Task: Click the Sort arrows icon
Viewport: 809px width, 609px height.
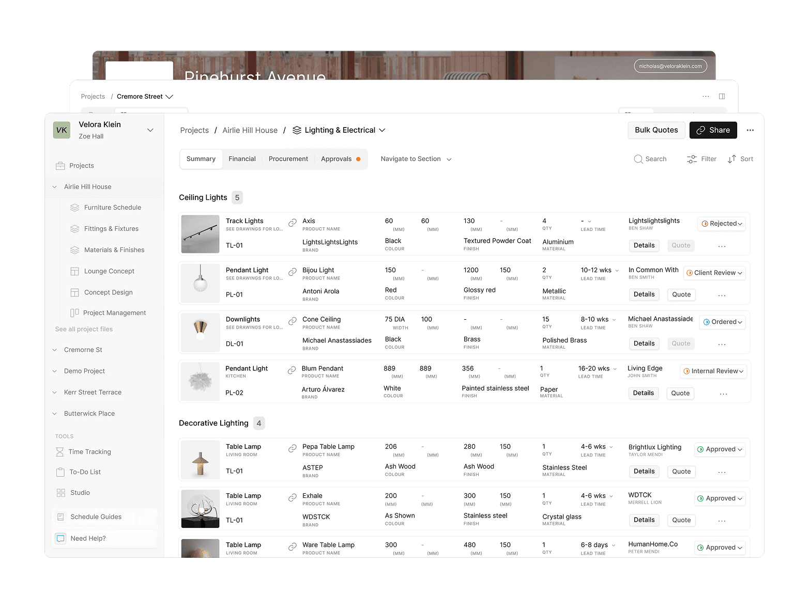Action: point(731,159)
